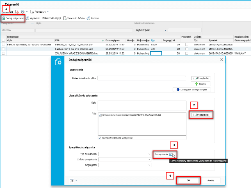The image size is (251, 191).
Task: Select the Faktura_2019_FA_010_000005.xml file cell
Action: tap(74, 49)
